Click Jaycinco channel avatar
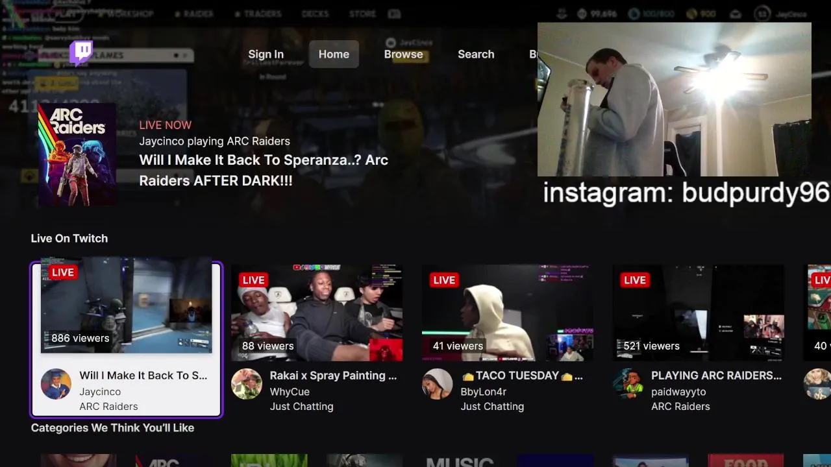Screen dimensions: 831x467 point(56,384)
